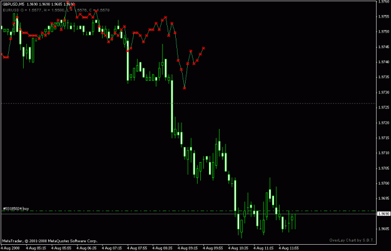The width and height of the screenshot is (391, 251).
Task: Click the #33185024 buy order label
Action: [16, 208]
